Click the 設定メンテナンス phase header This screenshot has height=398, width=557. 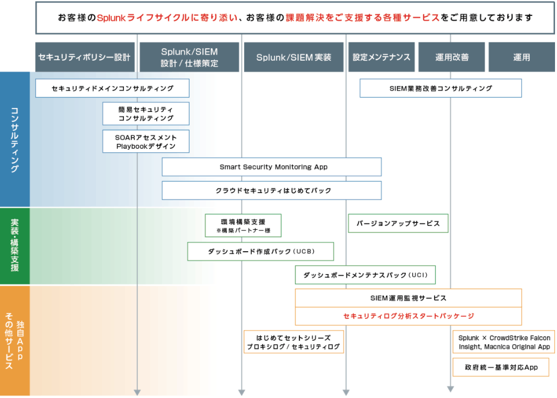[381, 57]
